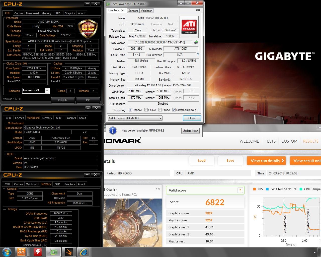Click the Score value 6822

point(215,202)
